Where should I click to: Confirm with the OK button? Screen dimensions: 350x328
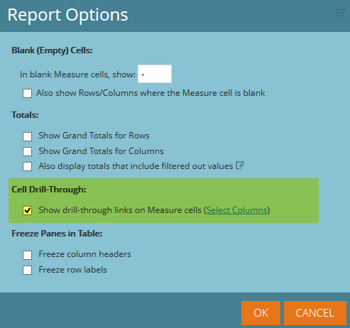pyautogui.click(x=261, y=313)
